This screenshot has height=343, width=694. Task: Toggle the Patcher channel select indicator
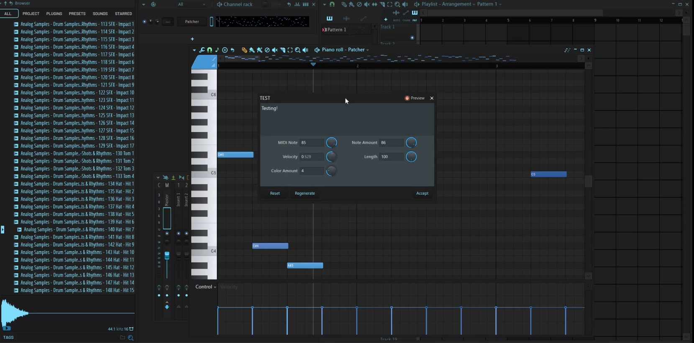coord(212,22)
